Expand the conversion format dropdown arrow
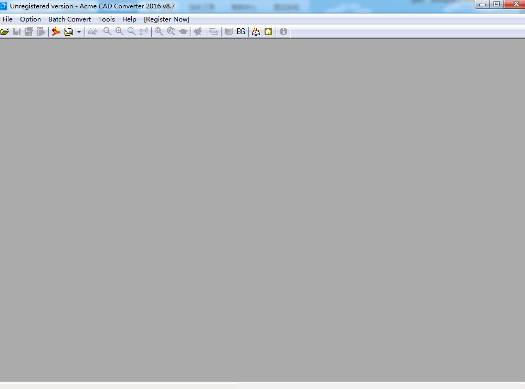 [80, 31]
